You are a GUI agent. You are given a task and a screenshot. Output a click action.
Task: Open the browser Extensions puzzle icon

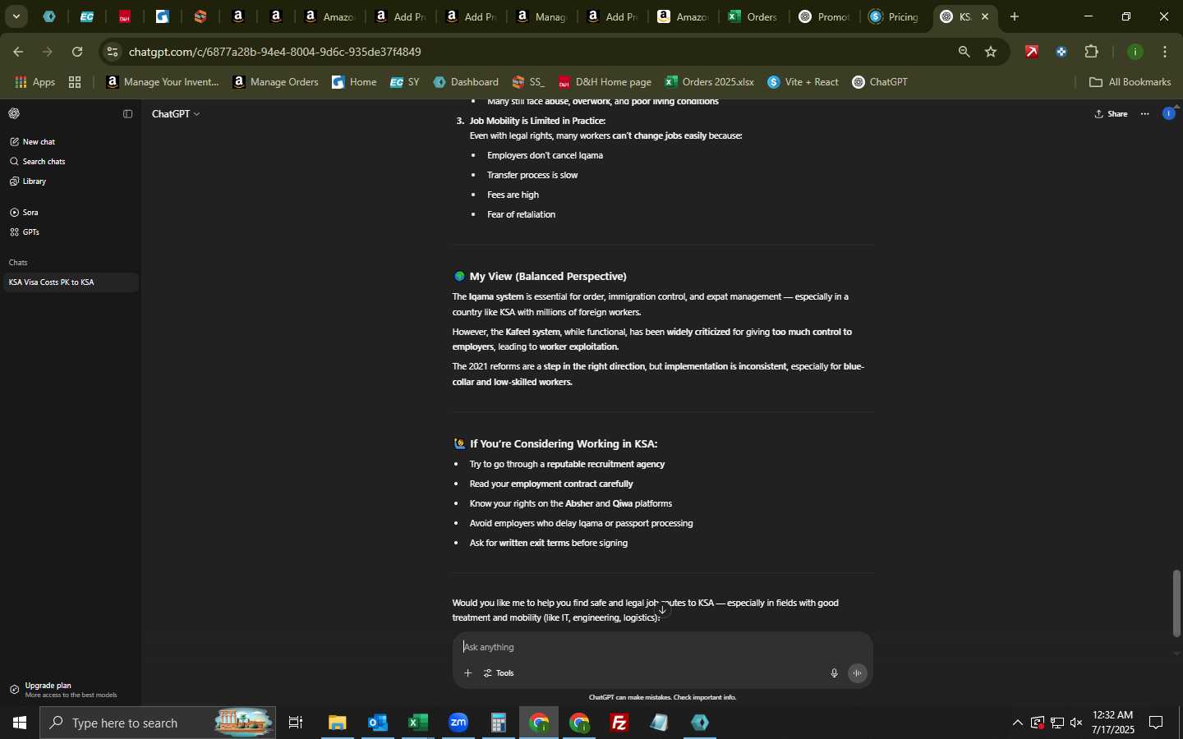point(1093,52)
